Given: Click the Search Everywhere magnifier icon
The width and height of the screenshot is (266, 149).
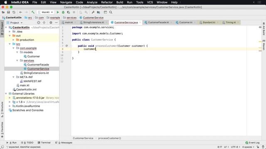Looking at the screenshot, I should click(111, 12).
